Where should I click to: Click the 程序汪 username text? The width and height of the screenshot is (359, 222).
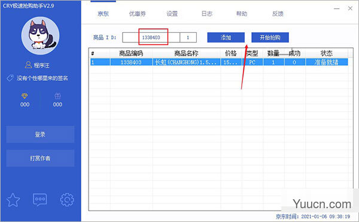(41, 65)
